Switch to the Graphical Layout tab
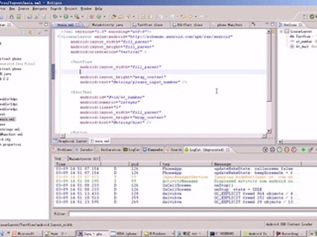 pyautogui.click(x=70, y=141)
